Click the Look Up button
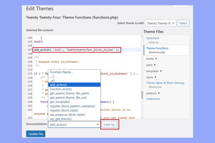This screenshot has height=143, width=215. pyautogui.click(x=109, y=124)
